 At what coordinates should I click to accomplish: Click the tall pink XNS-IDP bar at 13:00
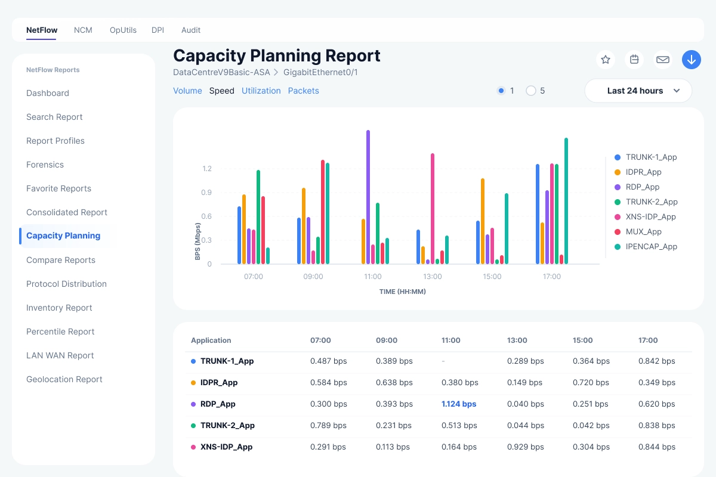(x=433, y=209)
